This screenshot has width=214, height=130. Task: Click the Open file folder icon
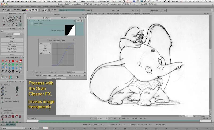pos(6,10)
